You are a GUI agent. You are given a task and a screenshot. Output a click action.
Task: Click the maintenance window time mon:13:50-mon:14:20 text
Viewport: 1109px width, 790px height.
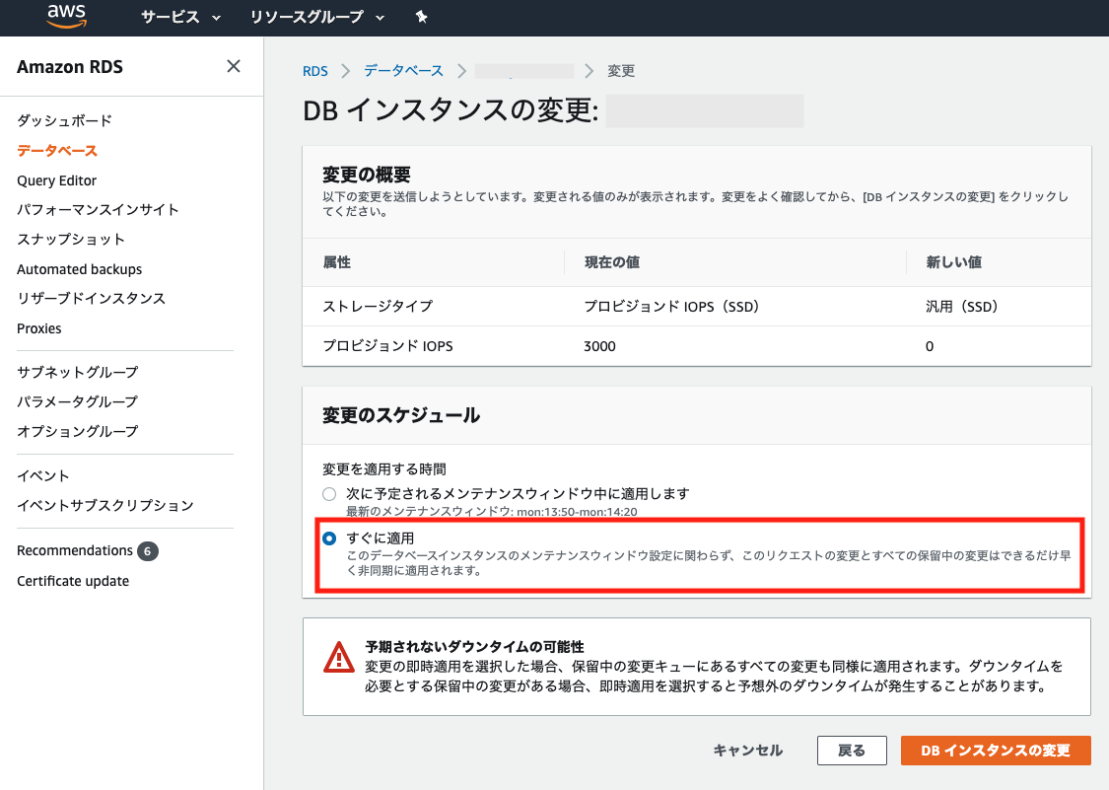pyautogui.click(x=577, y=512)
